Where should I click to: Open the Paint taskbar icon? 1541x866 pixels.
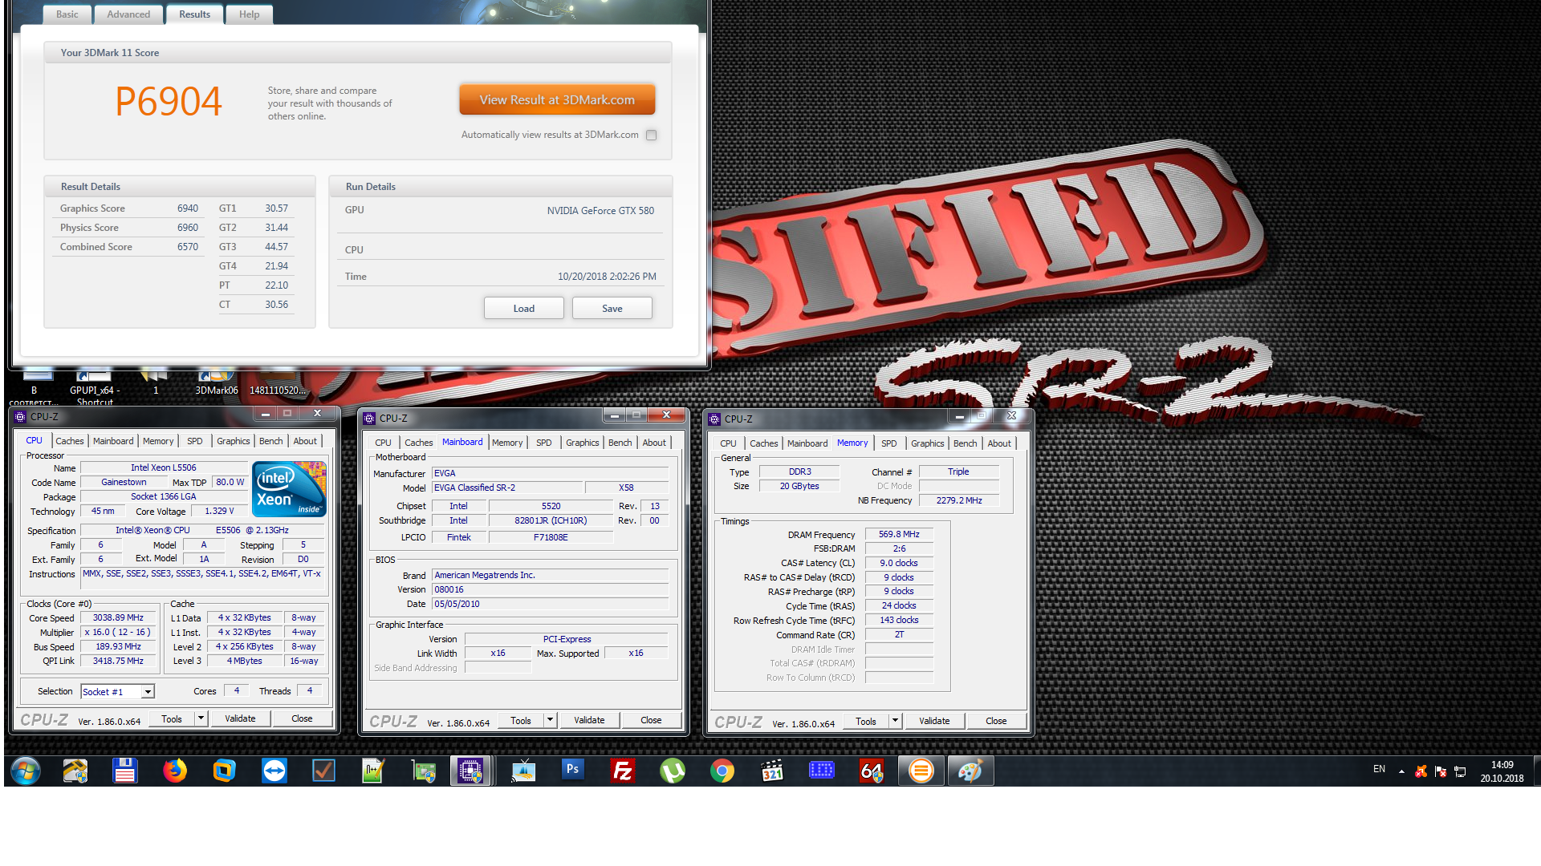coord(970,771)
